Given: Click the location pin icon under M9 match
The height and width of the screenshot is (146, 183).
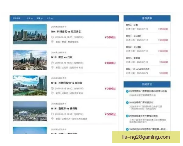Looking at the screenshot, I should tap(52, 42).
